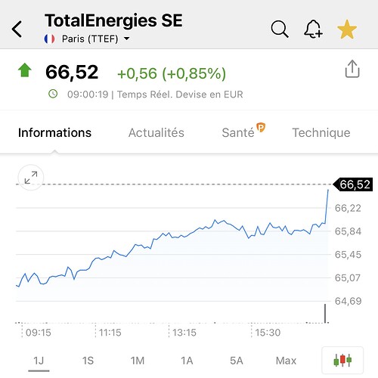Show the Max period chart
The height and width of the screenshot is (378, 378).
(286, 361)
